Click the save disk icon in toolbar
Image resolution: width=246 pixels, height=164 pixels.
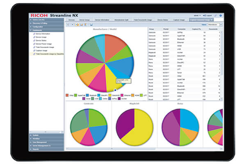pyautogui.click(x=91, y=25)
